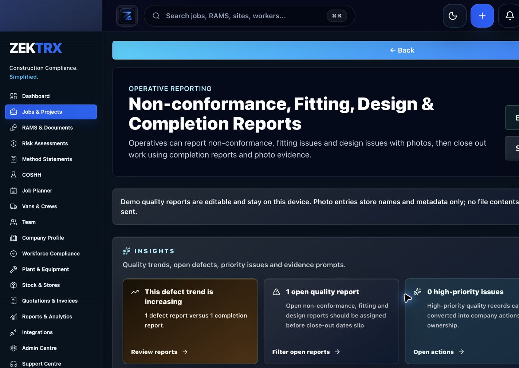Click the '0 high-priority issues' heading
This screenshot has width=519, height=368.
tap(465, 292)
